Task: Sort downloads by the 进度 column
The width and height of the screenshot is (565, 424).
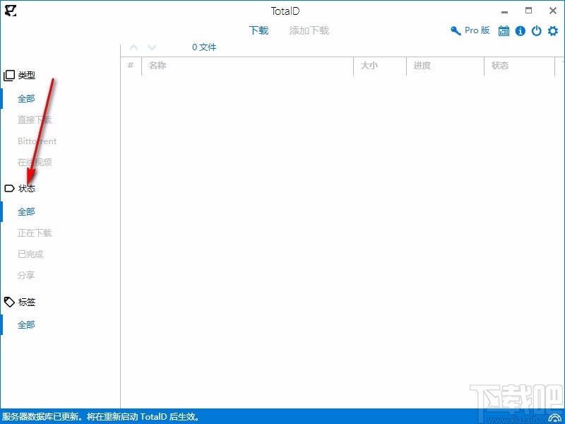Action: tap(422, 65)
